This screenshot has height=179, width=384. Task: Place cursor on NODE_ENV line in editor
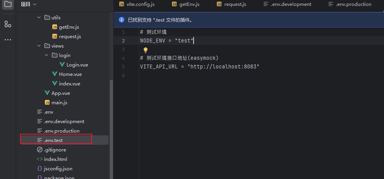[x=167, y=41]
